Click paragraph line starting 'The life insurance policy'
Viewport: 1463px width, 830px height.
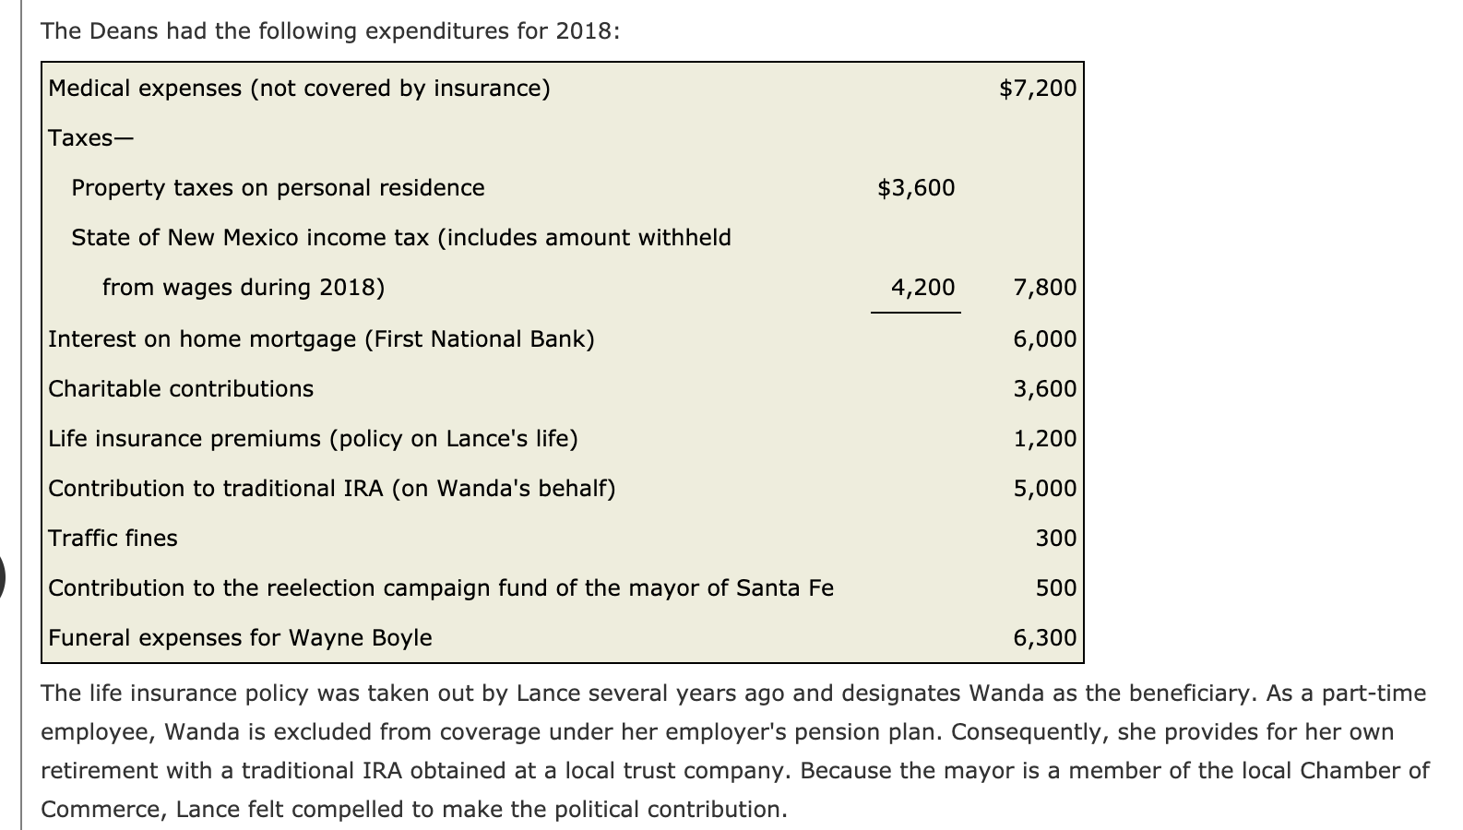click(733, 694)
